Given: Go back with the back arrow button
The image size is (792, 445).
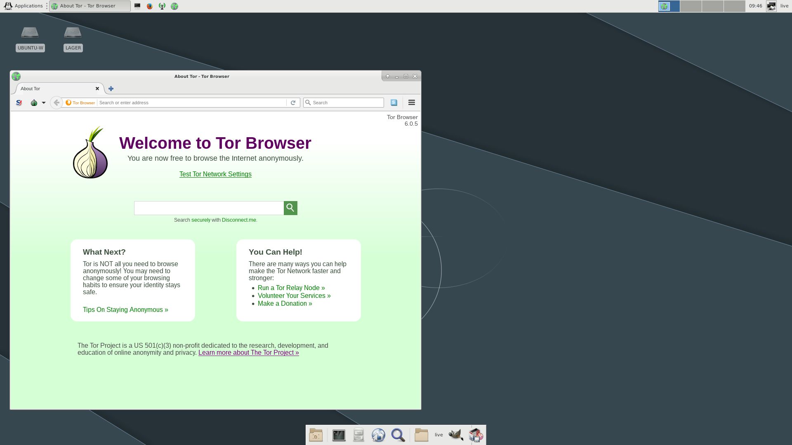Looking at the screenshot, I should click(x=57, y=103).
